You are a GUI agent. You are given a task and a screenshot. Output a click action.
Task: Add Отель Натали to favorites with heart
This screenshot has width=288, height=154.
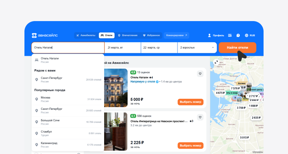point(200,74)
